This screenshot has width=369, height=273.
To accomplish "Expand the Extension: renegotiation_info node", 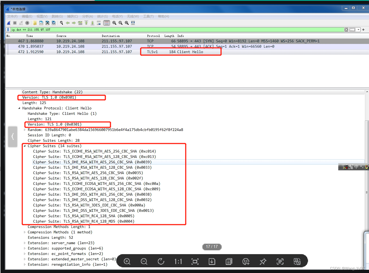I will pos(25,265).
